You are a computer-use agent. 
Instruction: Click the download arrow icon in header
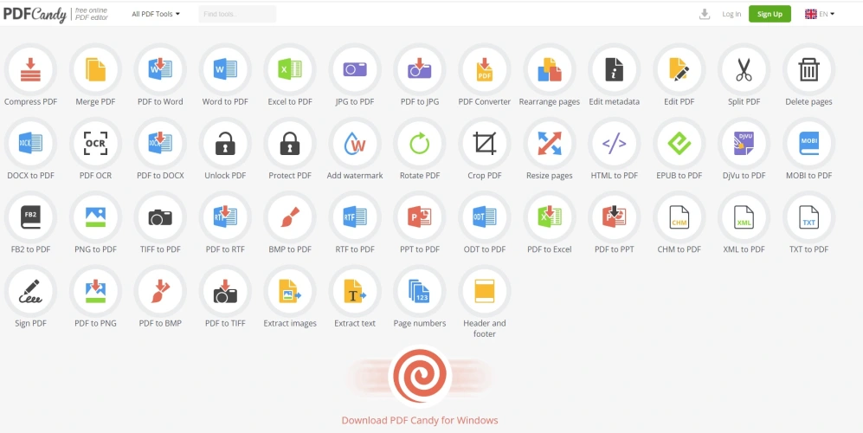[x=705, y=14]
